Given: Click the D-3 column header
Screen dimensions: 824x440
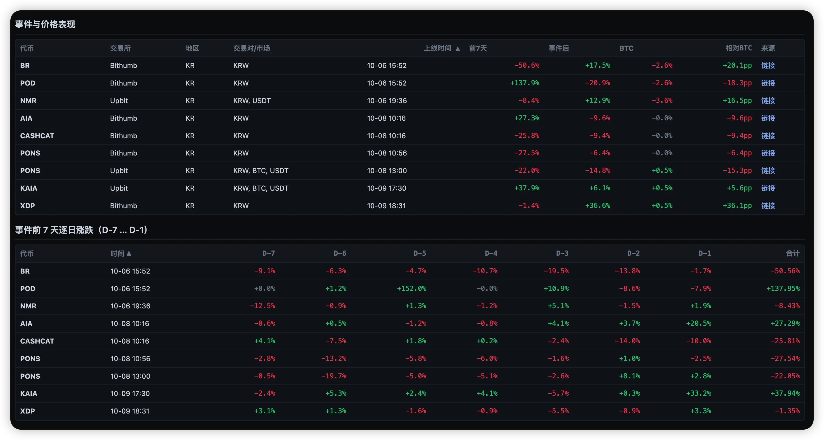Looking at the screenshot, I should click(x=562, y=253).
